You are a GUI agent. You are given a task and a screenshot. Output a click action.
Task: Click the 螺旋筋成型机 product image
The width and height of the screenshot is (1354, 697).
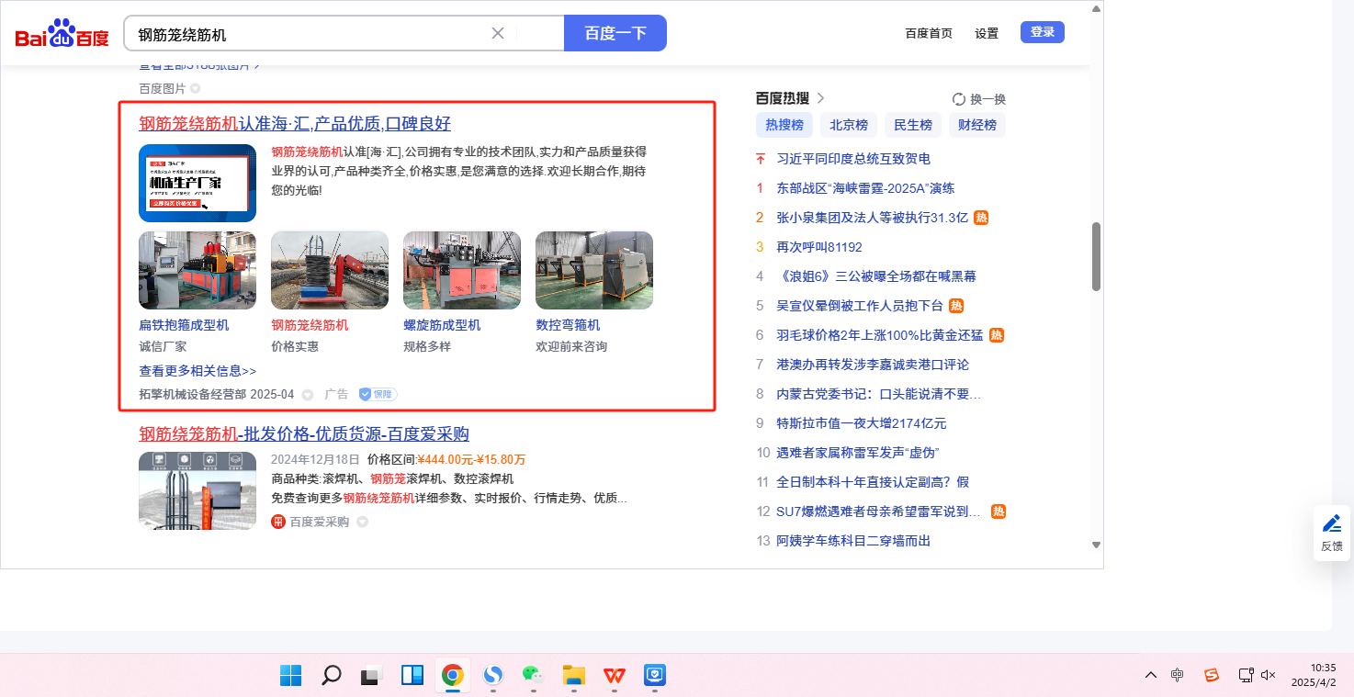[462, 270]
